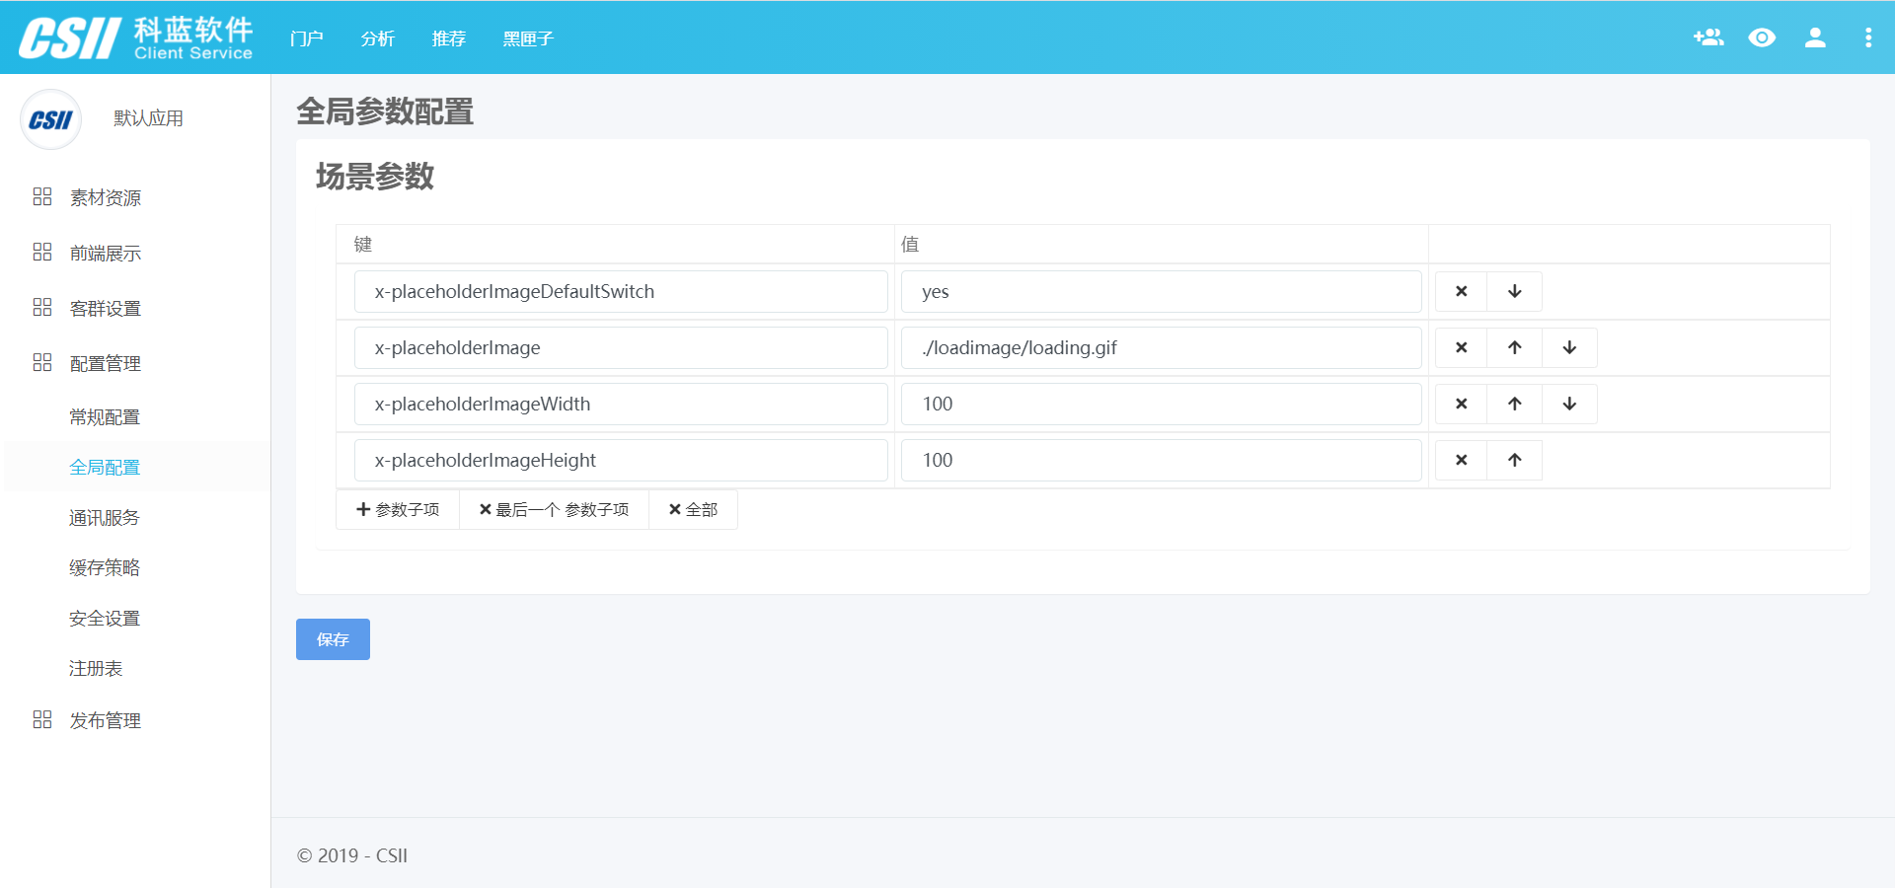Edit the ./loadimage/loading.gif value field
This screenshot has height=888, width=1895.
pyautogui.click(x=1162, y=347)
